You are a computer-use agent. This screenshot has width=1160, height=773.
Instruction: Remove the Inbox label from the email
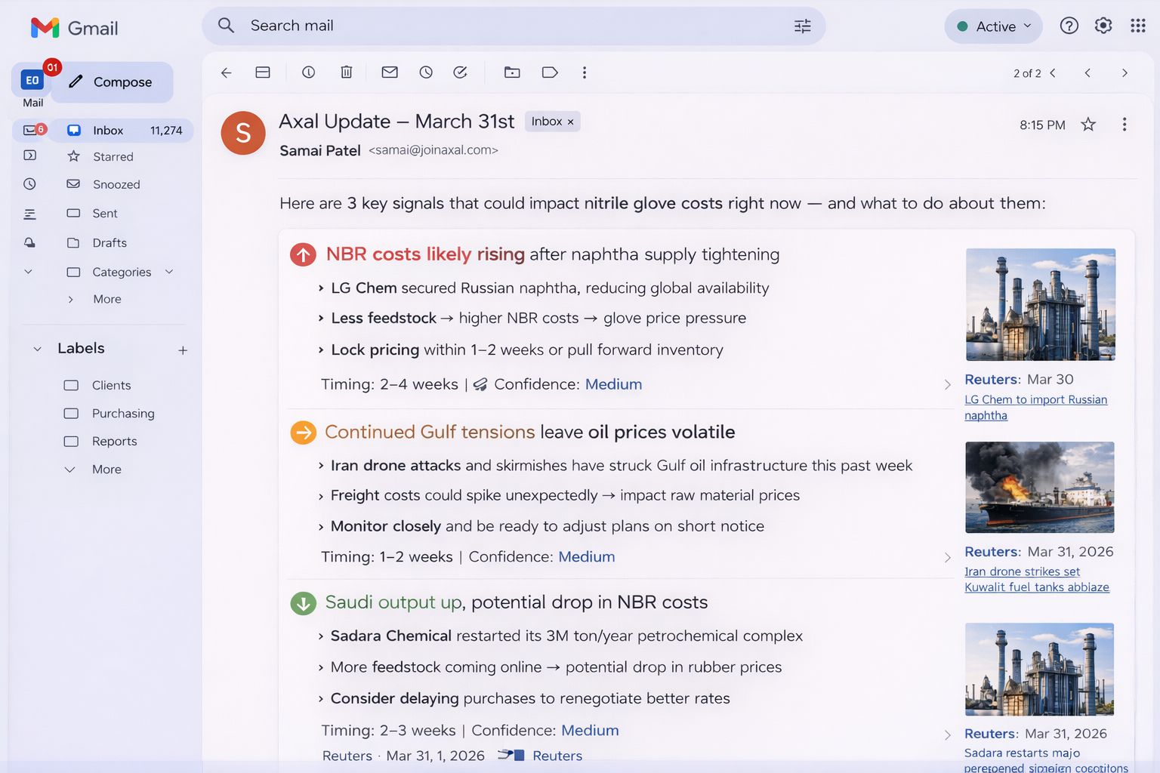(571, 122)
